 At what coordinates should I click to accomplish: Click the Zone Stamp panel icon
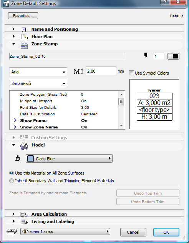(x=24, y=45)
